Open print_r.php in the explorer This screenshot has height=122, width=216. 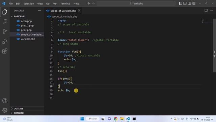(27, 26)
